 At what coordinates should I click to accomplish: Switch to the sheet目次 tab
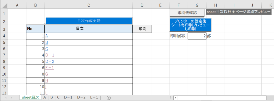coord(30,97)
